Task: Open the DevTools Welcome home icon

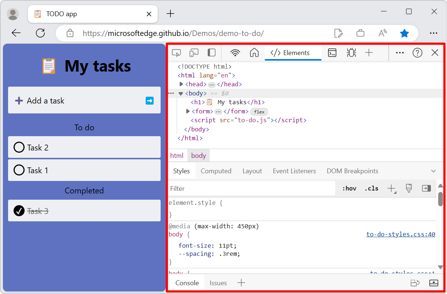Action: point(254,52)
